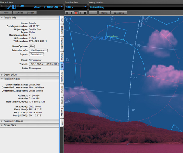Image resolution: width=183 pixels, height=153 pixels.
Task: Collapse the Polaris Info section
Action: click(2, 18)
